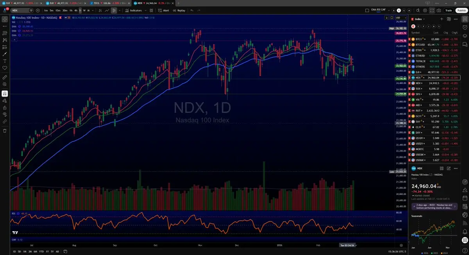Remove drawings with the trash icon
The height and width of the screenshot is (255, 469).
(x=5, y=130)
